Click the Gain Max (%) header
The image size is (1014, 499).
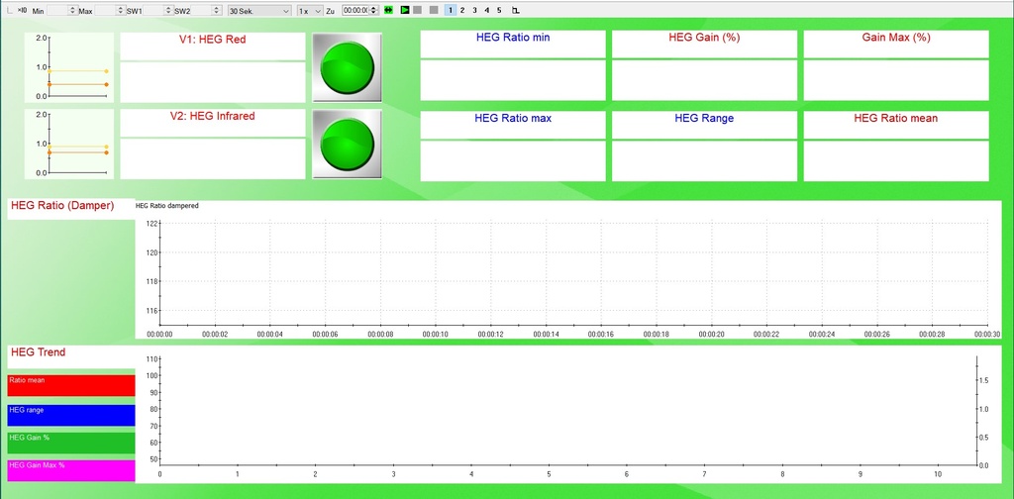(896, 38)
